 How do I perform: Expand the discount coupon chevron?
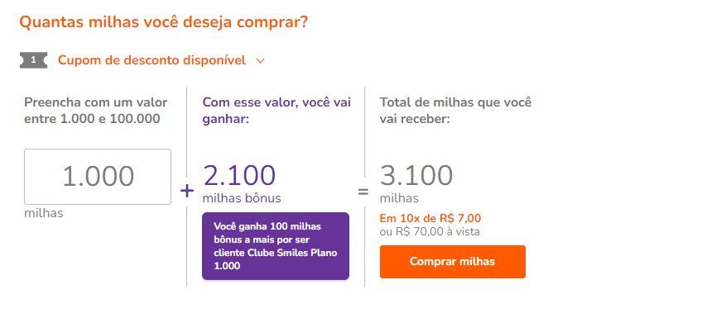coord(260,61)
